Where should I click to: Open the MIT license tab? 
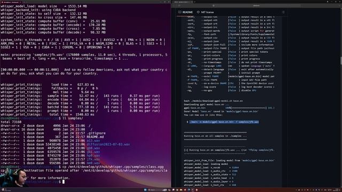[205, 12]
